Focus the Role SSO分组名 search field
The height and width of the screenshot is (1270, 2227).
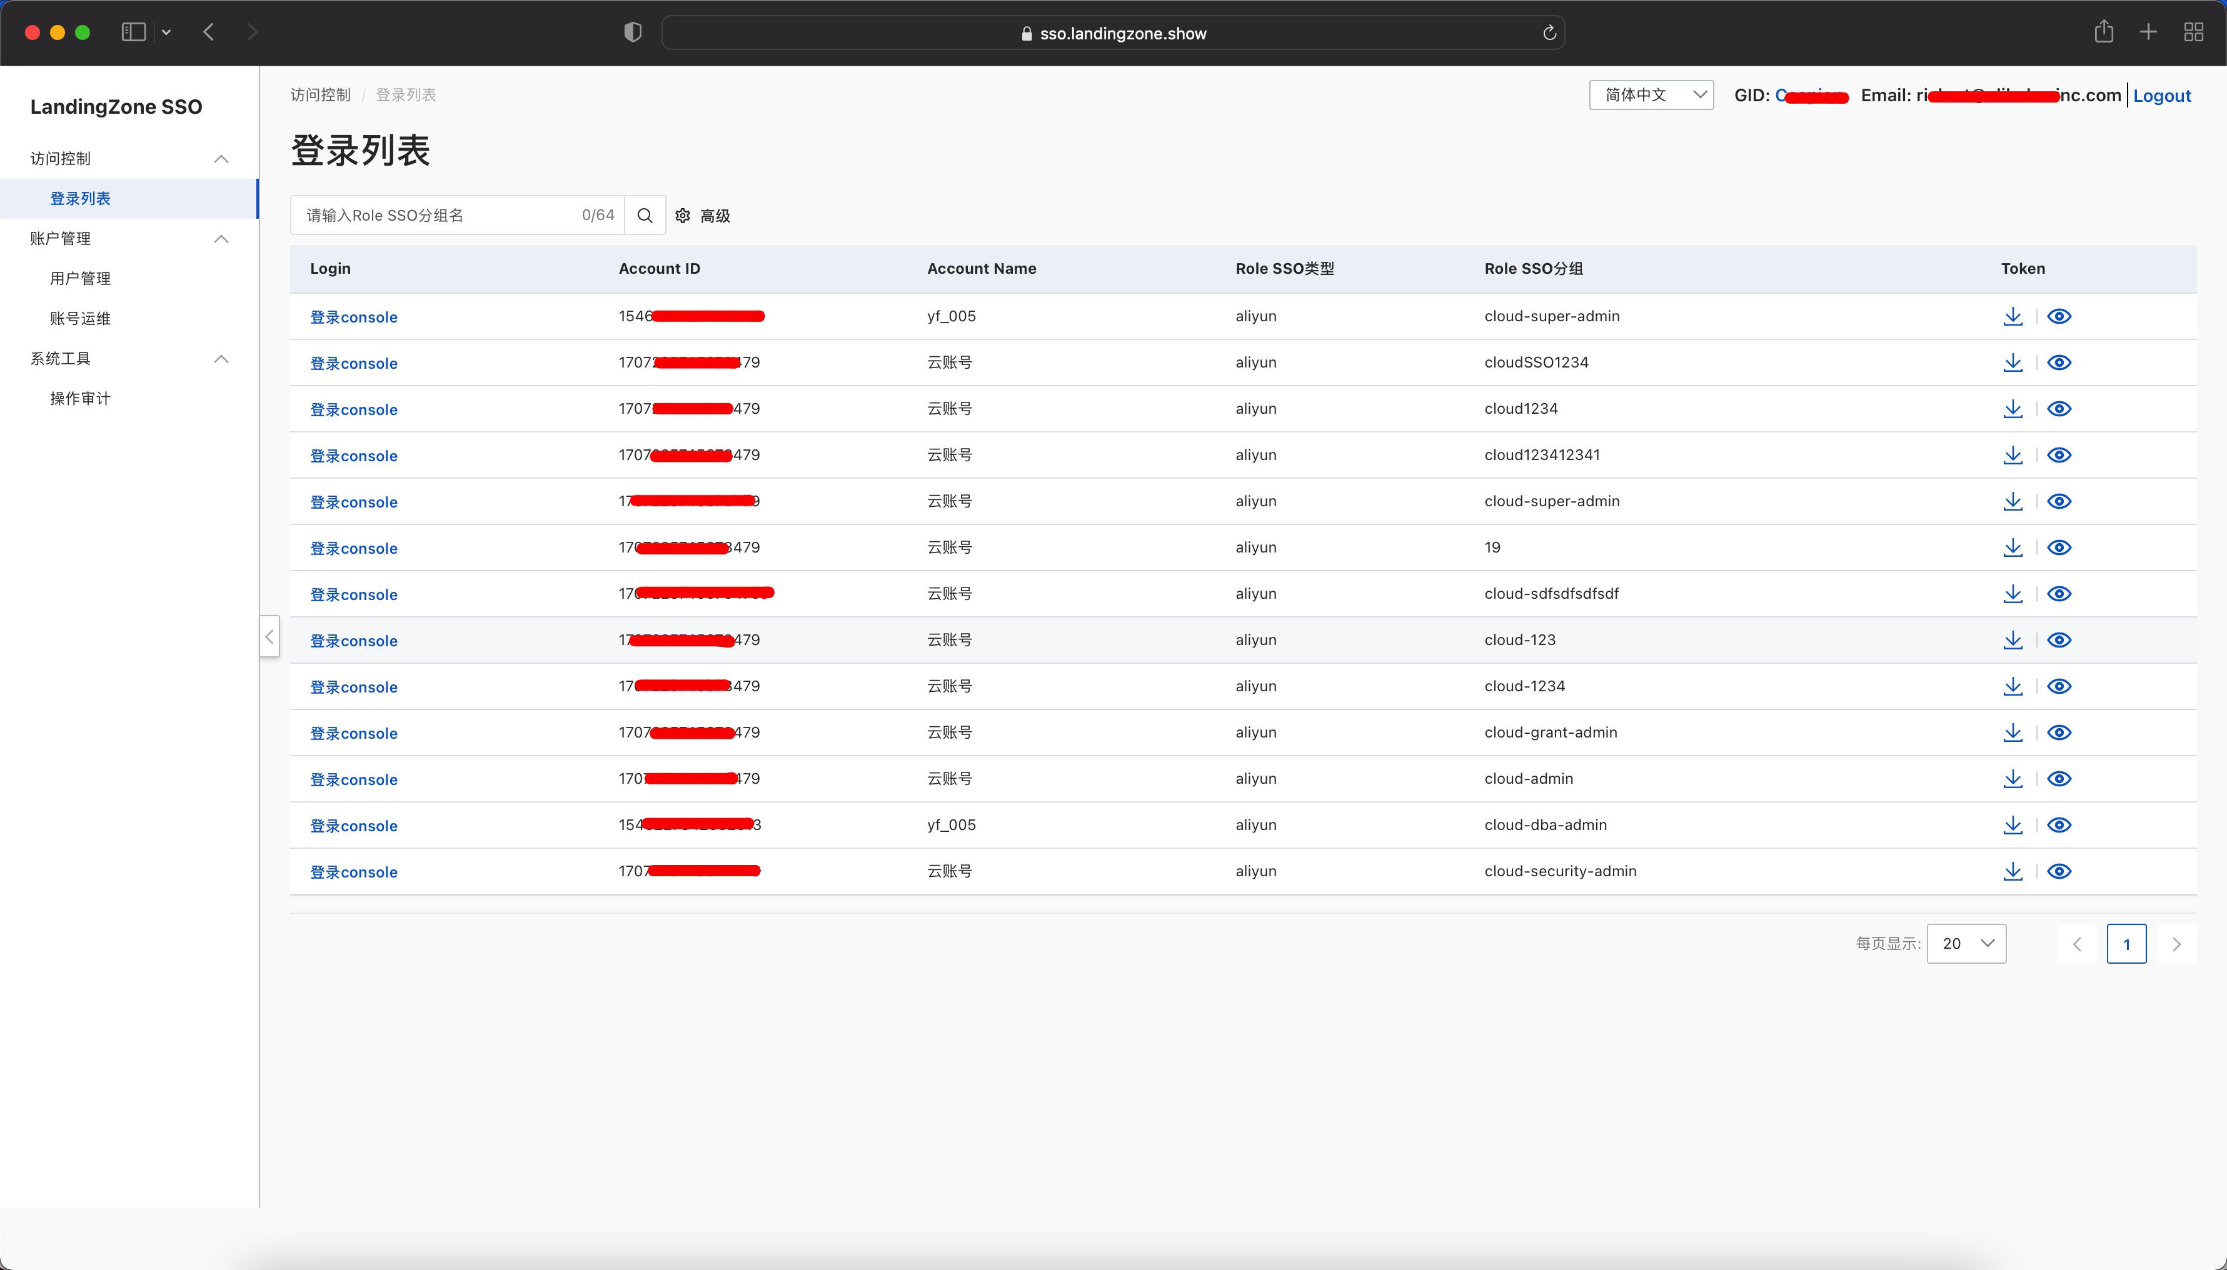pyautogui.click(x=436, y=216)
